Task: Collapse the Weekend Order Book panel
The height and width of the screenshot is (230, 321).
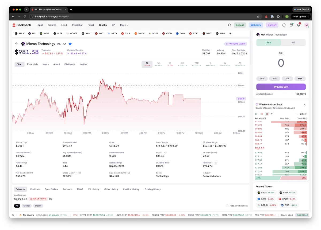Action: (x=305, y=105)
